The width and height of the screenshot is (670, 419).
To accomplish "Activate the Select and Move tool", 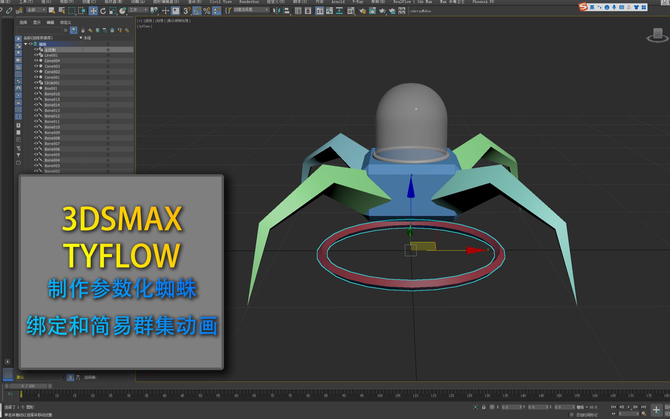I will [x=93, y=11].
